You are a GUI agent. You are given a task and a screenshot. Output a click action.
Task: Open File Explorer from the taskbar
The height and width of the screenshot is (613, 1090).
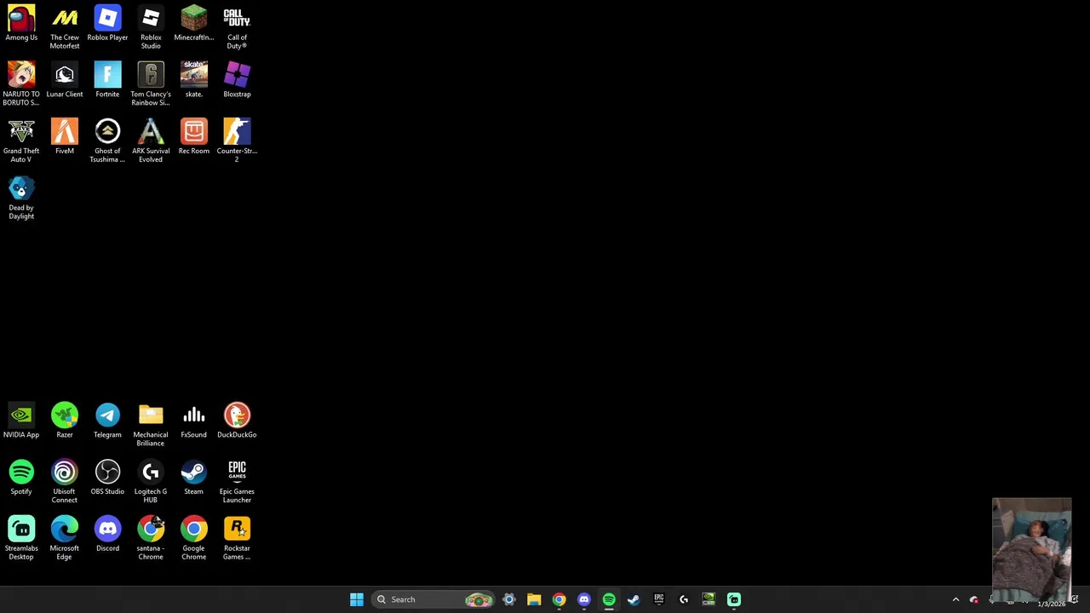click(534, 599)
